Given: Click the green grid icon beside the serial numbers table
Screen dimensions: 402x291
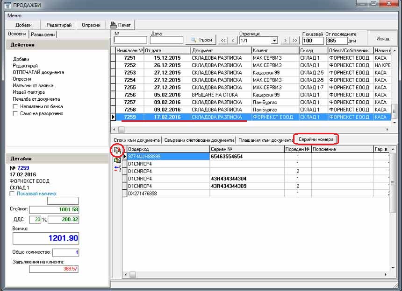Looking at the screenshot, I should pos(117,160).
